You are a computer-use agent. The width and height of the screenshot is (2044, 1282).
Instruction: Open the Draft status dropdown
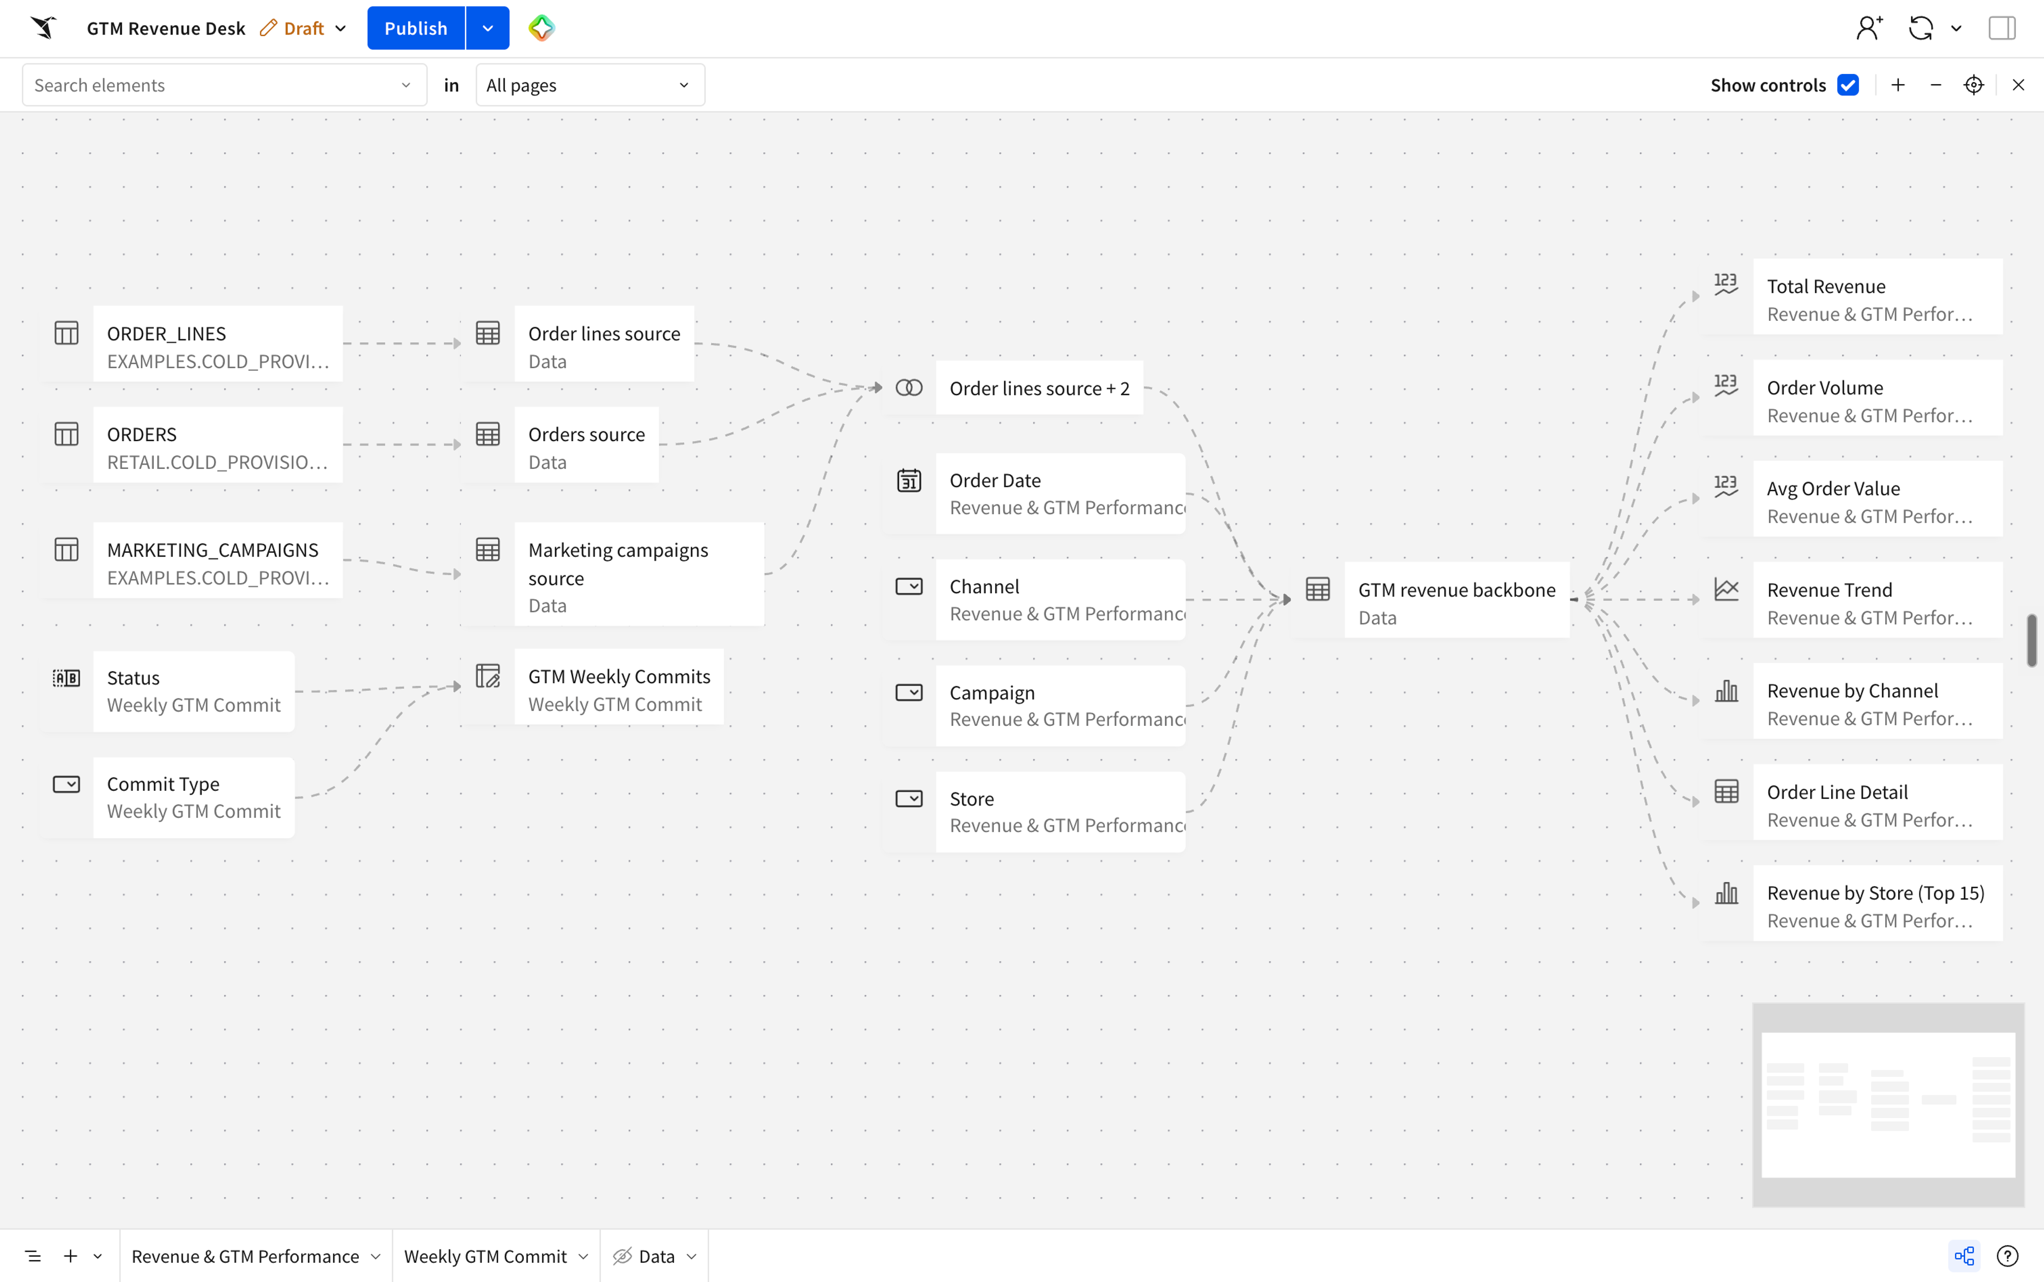pyautogui.click(x=303, y=28)
